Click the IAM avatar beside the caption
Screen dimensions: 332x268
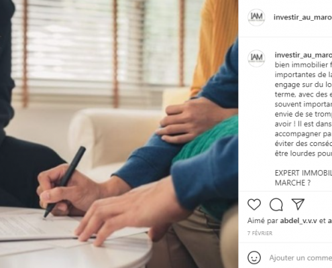[256, 58]
